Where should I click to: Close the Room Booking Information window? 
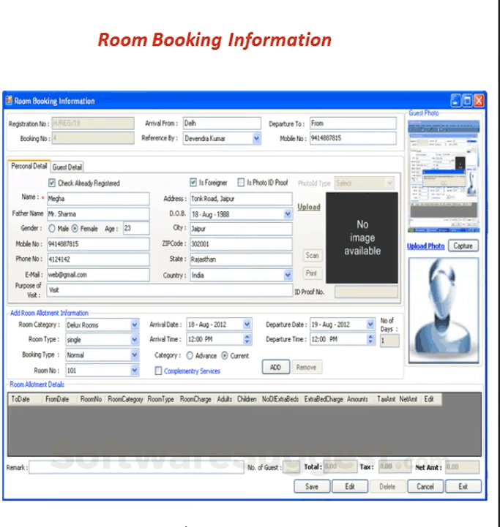tap(479, 100)
